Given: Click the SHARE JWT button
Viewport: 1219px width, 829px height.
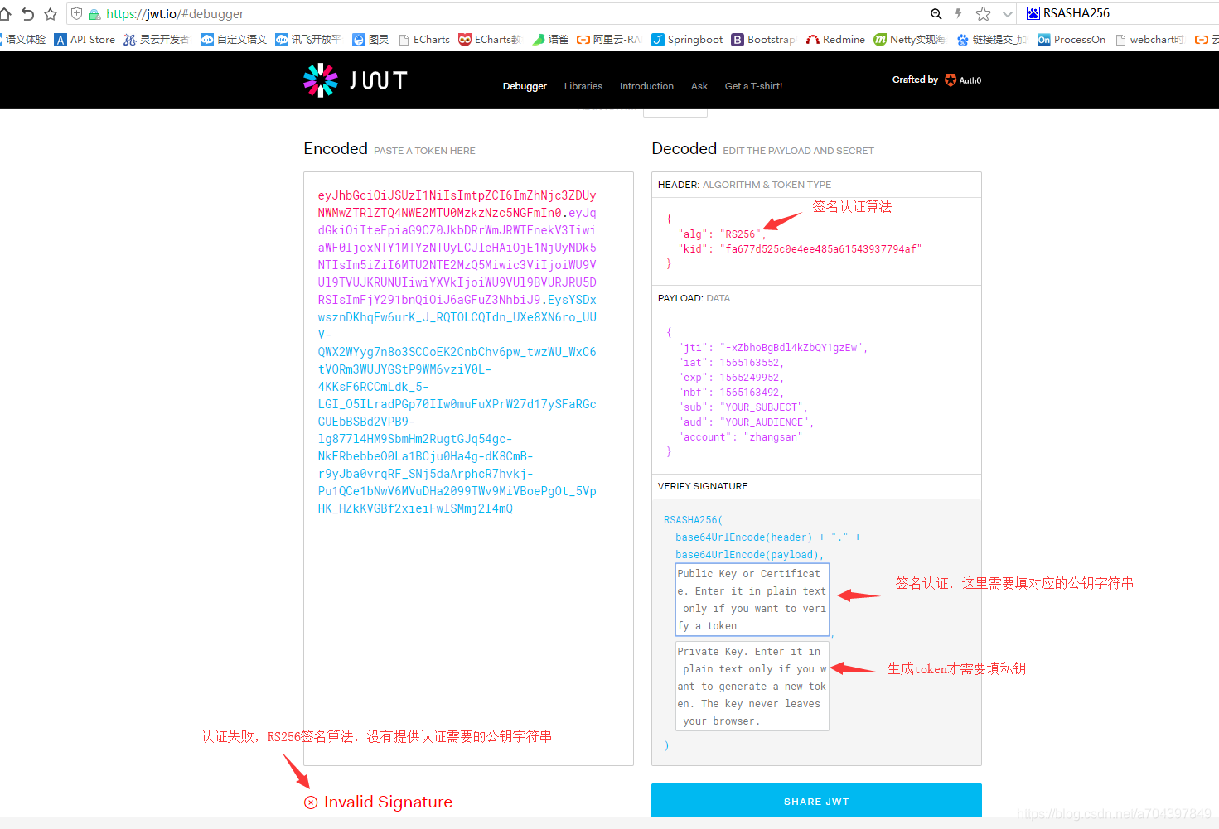Looking at the screenshot, I should (816, 801).
